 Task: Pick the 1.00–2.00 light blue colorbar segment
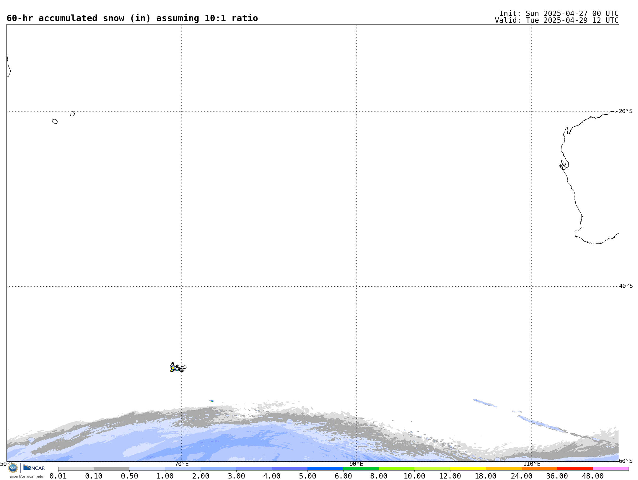click(183, 469)
